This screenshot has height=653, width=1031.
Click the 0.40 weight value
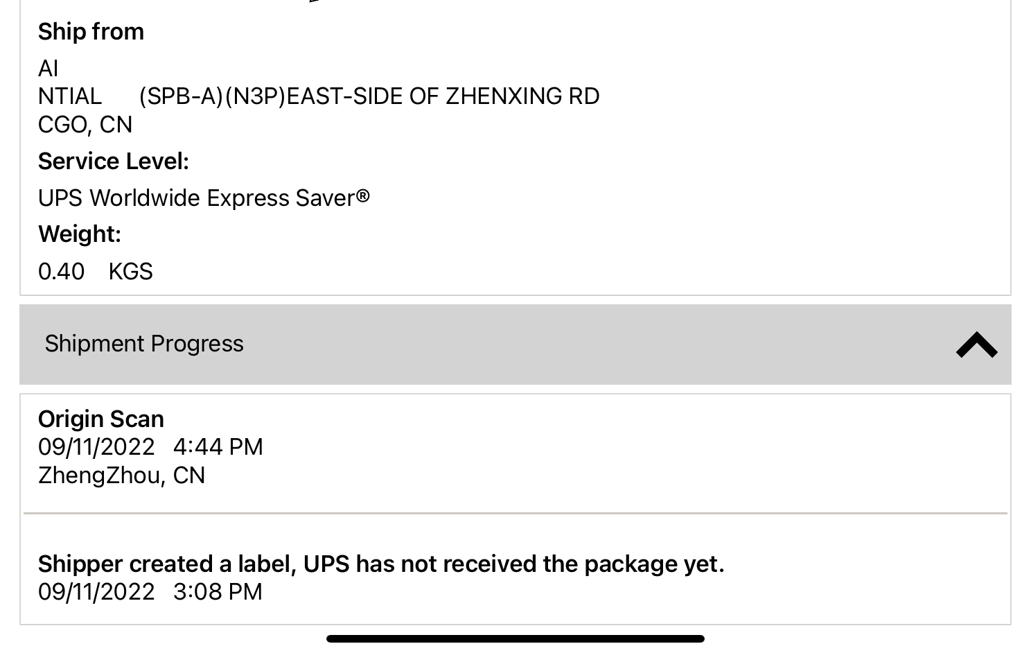62,272
